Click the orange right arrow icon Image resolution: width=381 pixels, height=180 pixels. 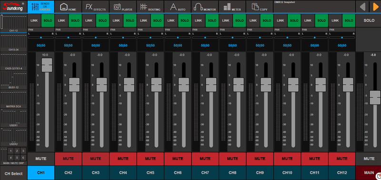376,7
